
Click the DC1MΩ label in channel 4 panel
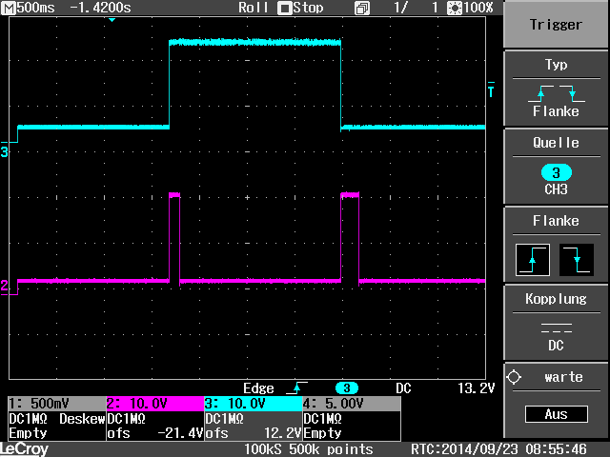[322, 419]
